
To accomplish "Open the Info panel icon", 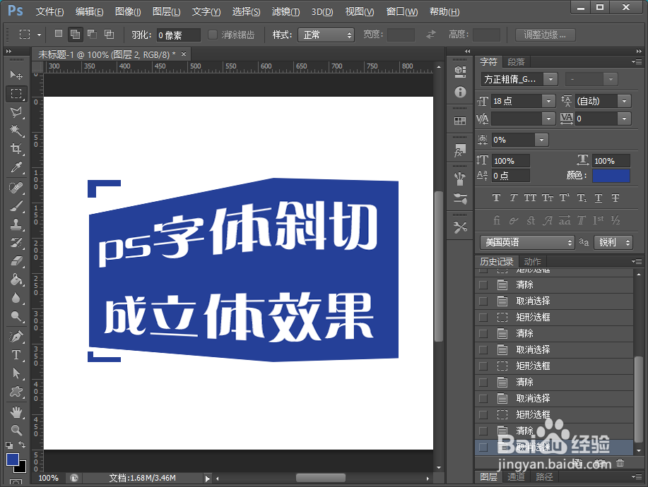I will tap(460, 92).
